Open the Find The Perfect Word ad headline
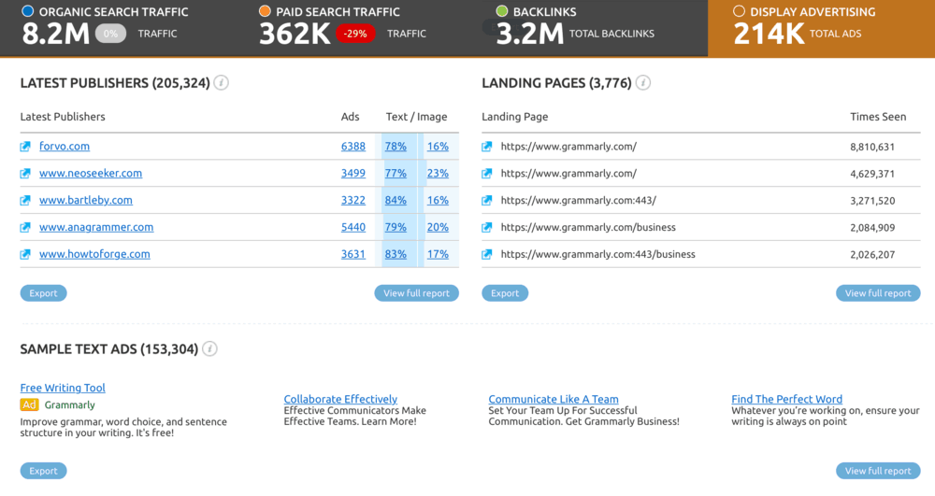 pos(787,399)
